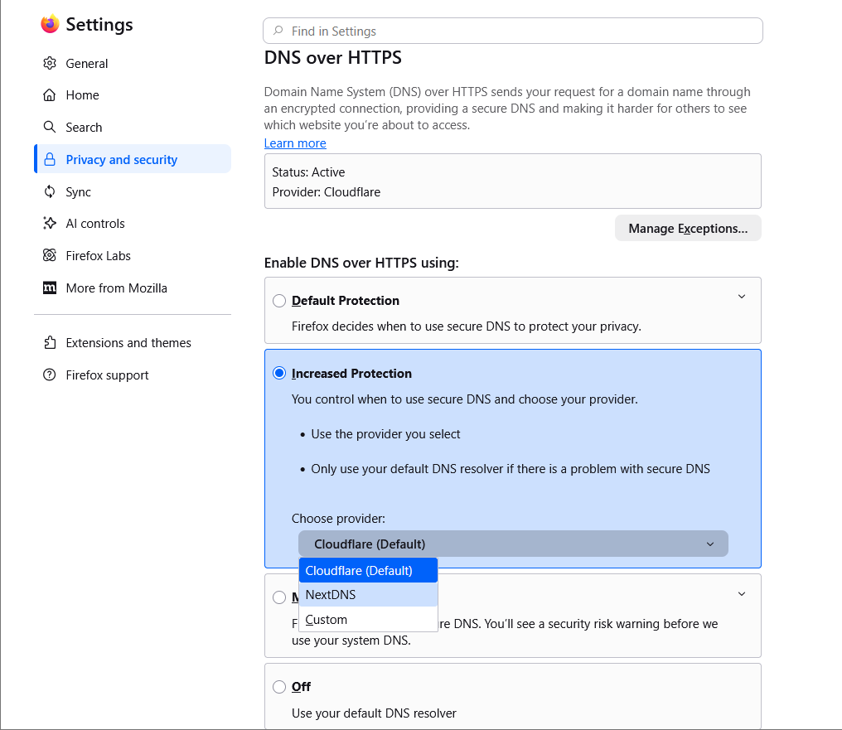Select Default Protection radio button
Image resolution: width=842 pixels, height=730 pixels.
279,301
